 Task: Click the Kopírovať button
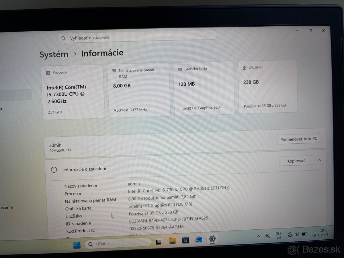tap(296, 161)
